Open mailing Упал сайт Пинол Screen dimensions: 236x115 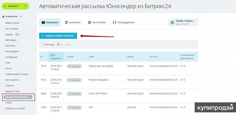pyautogui.click(x=98, y=94)
